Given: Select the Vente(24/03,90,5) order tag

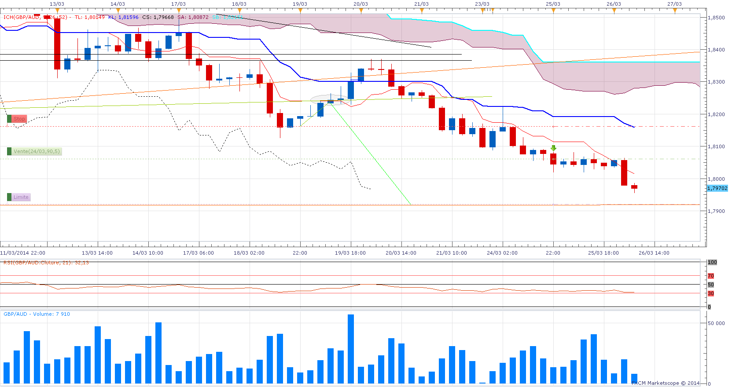Looking at the screenshot, I should [34, 151].
